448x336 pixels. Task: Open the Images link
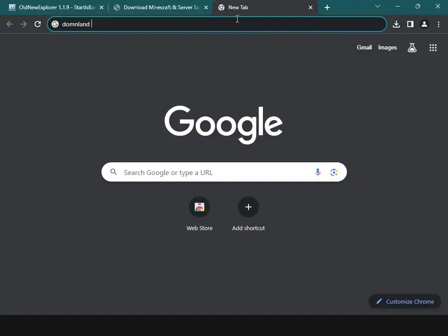pos(388,48)
